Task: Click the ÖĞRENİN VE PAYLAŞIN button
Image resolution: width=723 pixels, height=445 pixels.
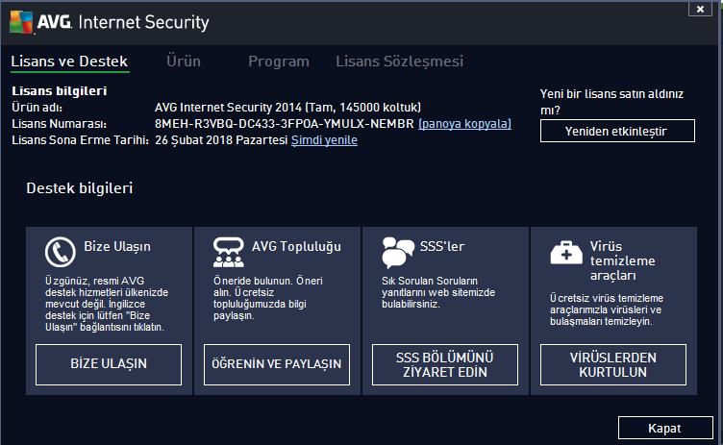Action: [x=277, y=364]
